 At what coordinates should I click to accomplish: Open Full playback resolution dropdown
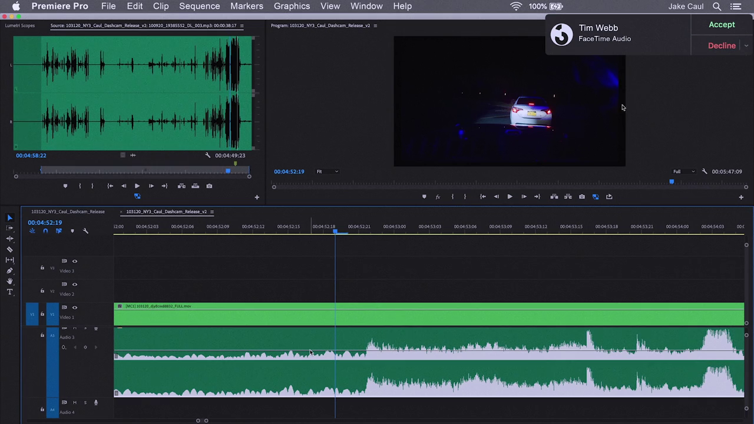point(684,171)
